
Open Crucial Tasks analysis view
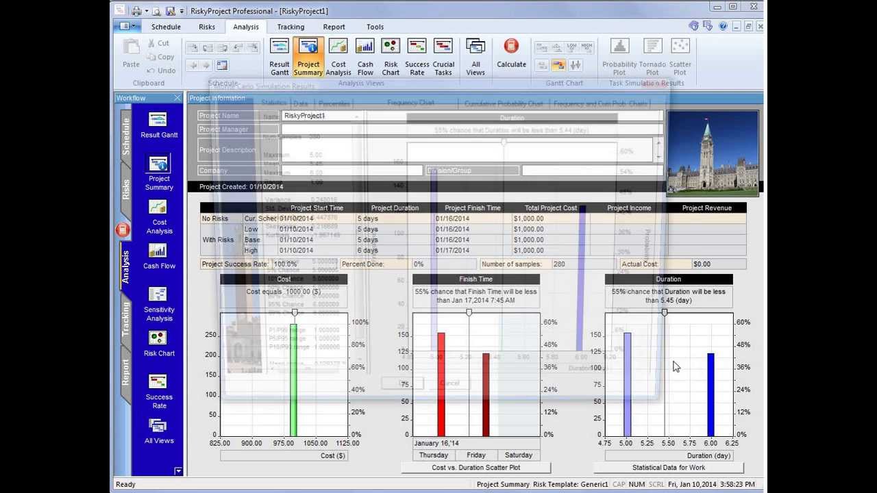pyautogui.click(x=443, y=57)
